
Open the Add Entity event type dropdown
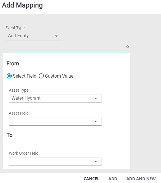click(34, 36)
